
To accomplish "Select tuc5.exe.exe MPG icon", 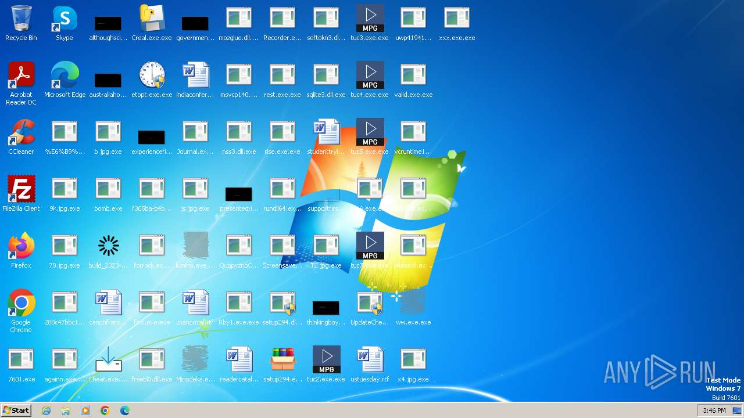I will (370, 132).
